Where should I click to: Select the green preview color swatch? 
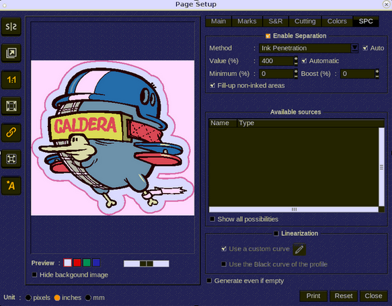pos(87,263)
